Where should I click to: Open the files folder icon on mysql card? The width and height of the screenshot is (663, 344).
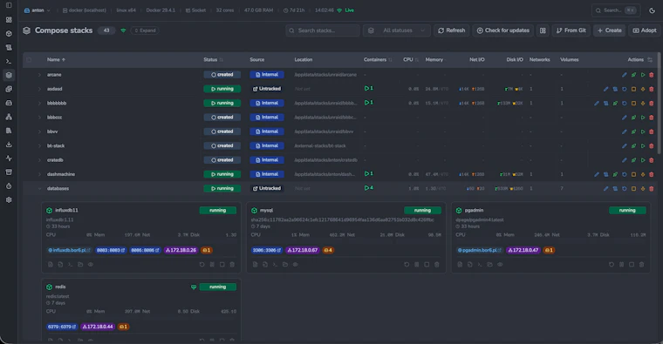tap(285, 265)
